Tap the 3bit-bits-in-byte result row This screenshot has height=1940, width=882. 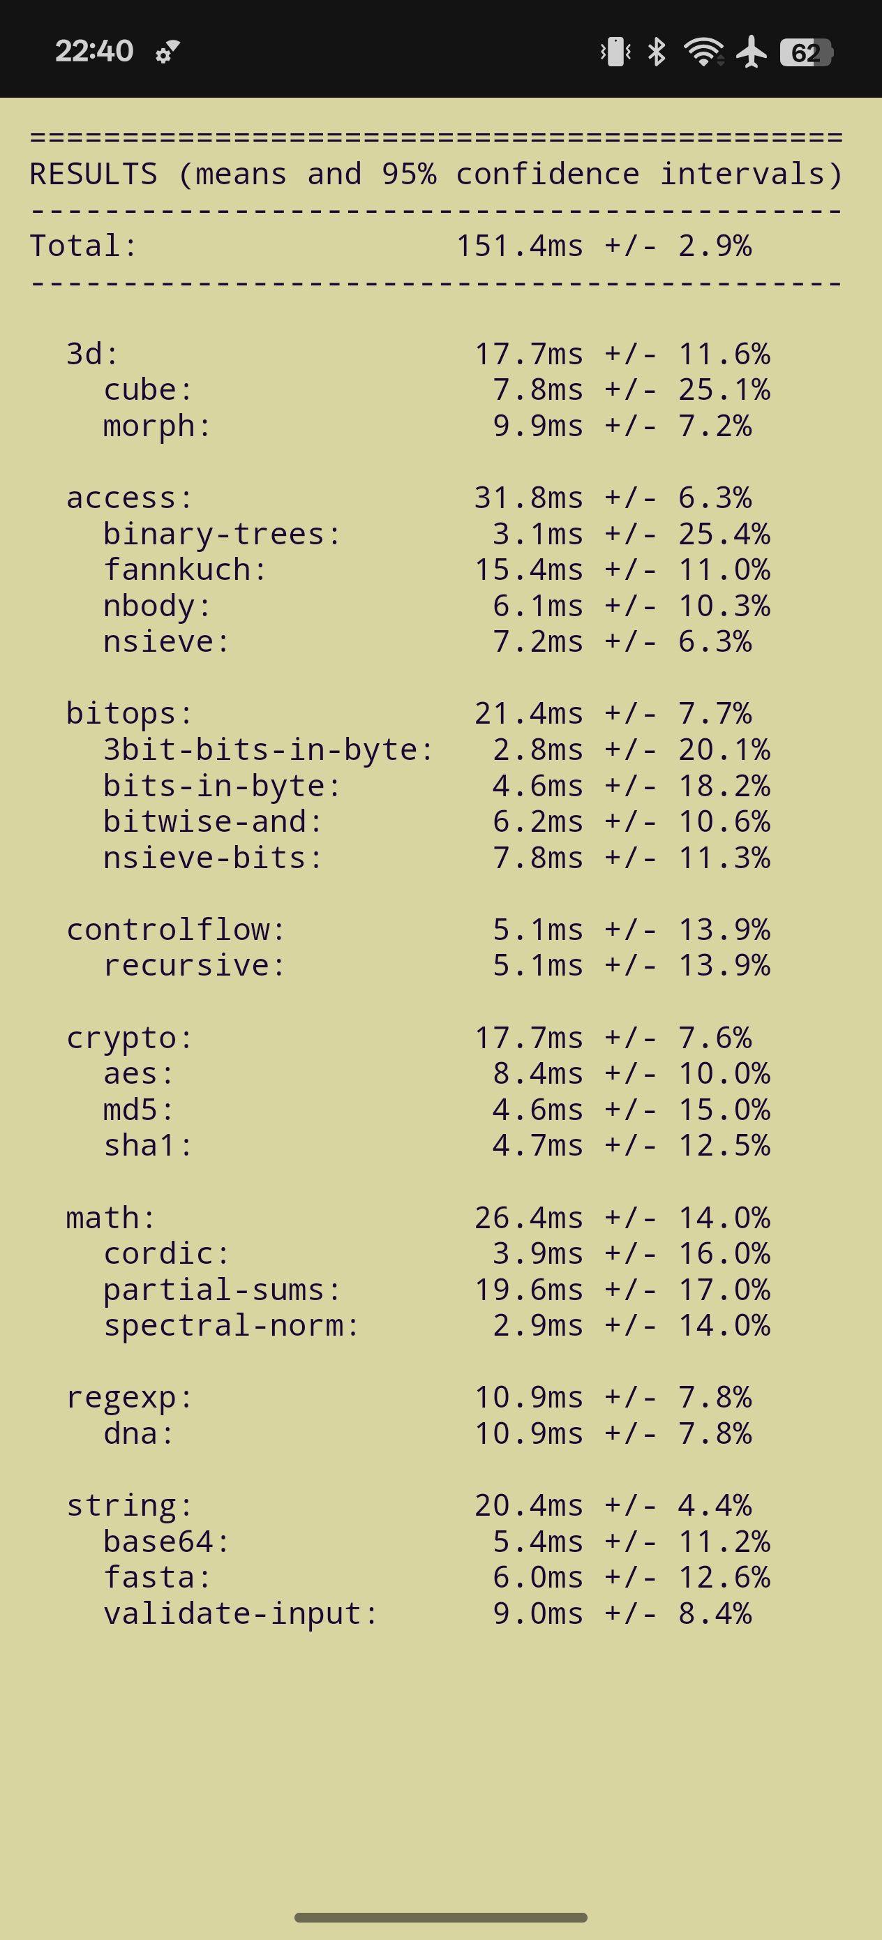437,750
